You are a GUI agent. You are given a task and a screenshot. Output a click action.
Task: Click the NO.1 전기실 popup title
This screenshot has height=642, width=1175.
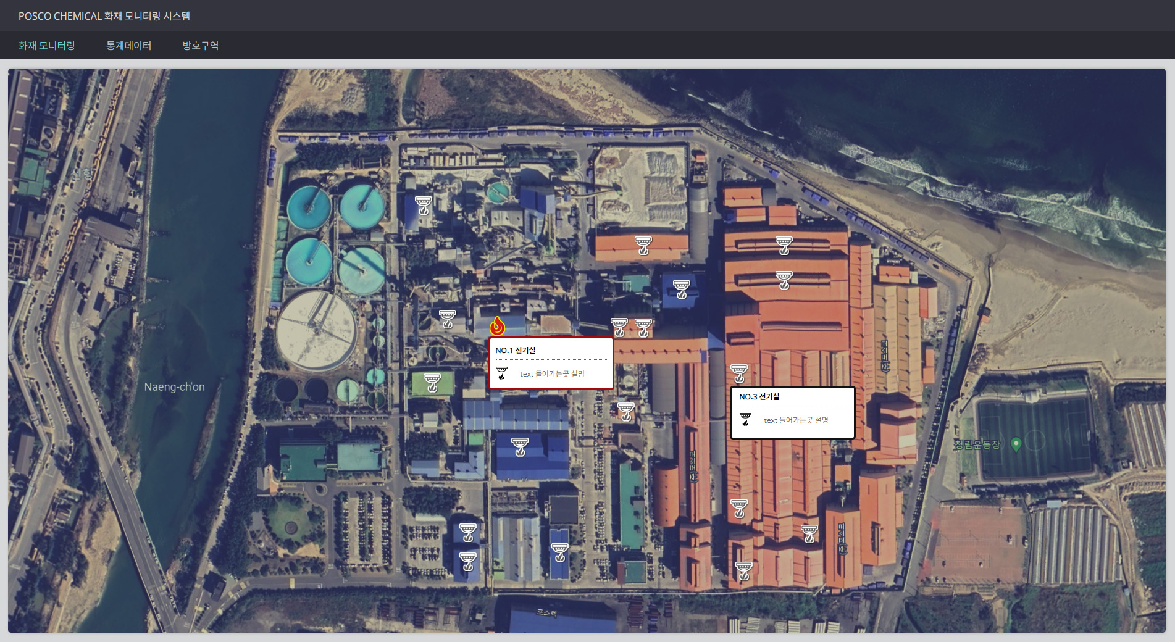(516, 350)
